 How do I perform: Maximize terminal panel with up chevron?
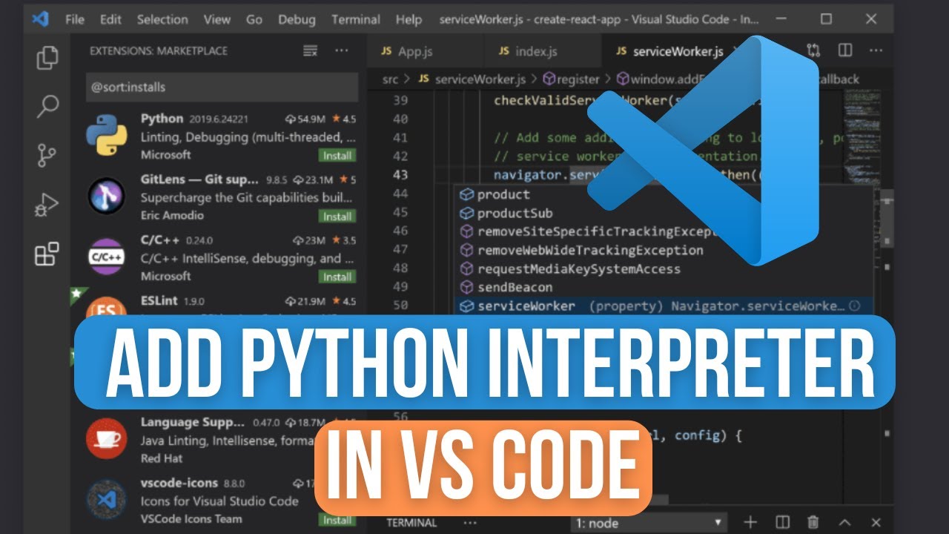click(x=844, y=522)
